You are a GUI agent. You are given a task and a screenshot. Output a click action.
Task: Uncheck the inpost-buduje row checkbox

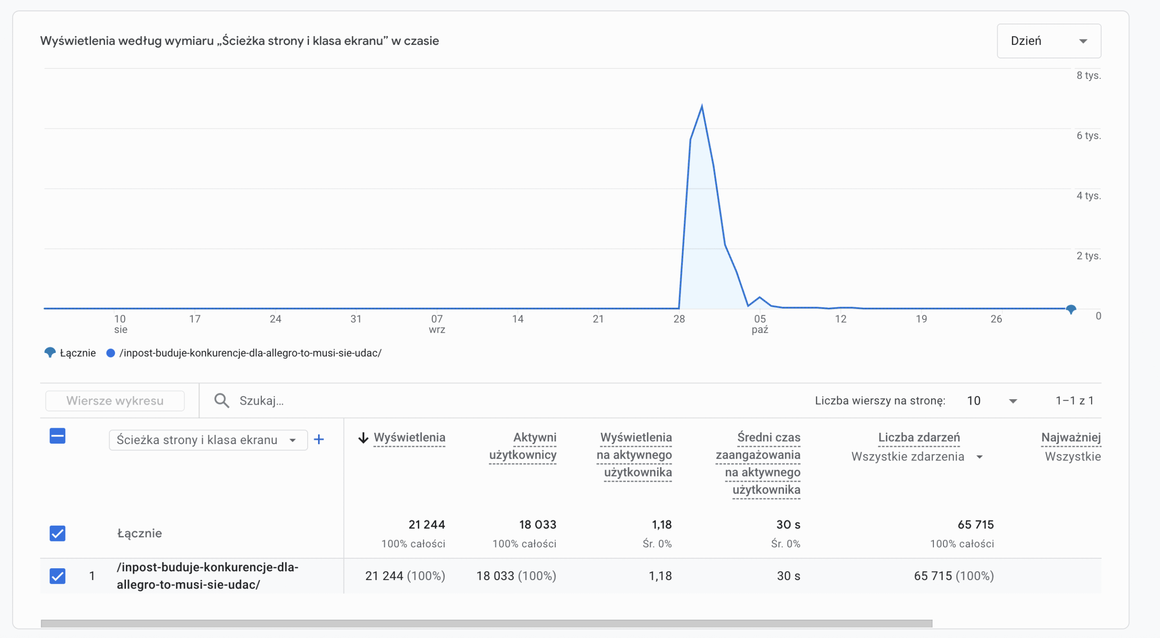[x=58, y=576]
